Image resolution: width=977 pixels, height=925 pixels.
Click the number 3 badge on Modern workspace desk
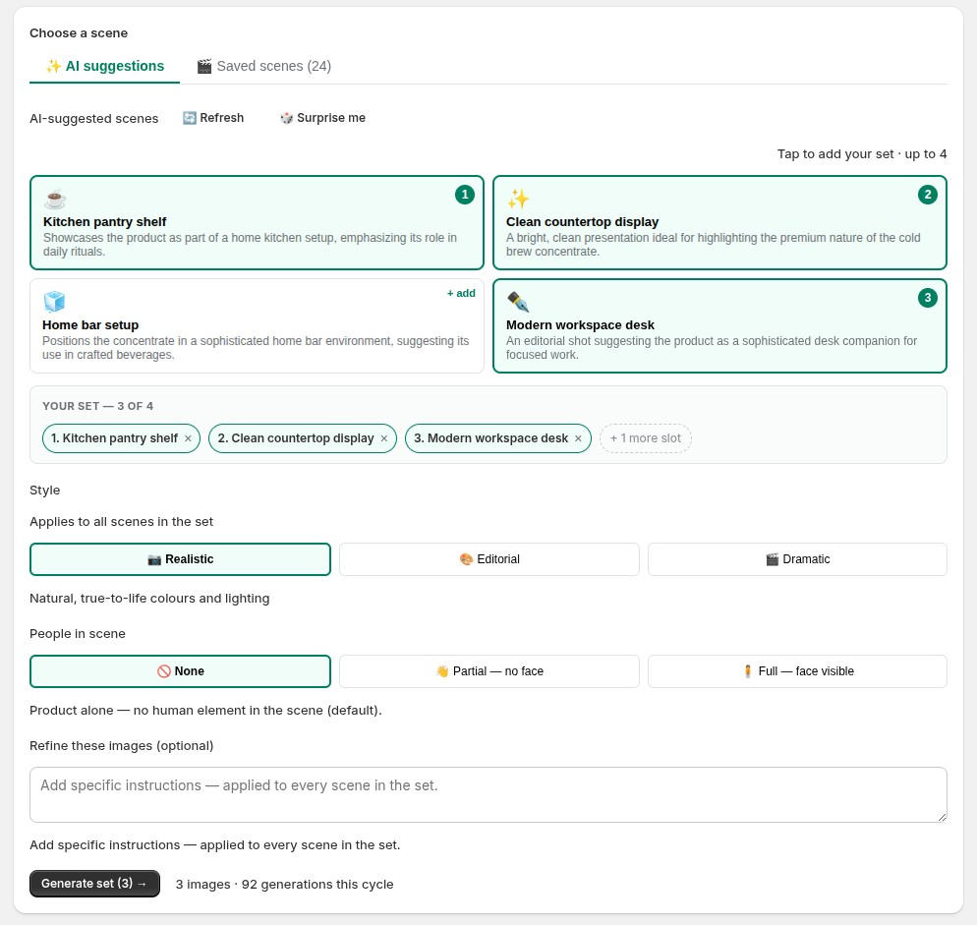point(928,297)
